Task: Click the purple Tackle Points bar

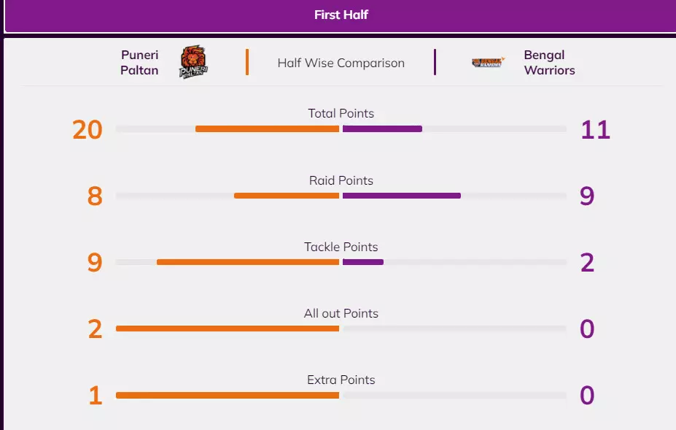Action: point(362,262)
